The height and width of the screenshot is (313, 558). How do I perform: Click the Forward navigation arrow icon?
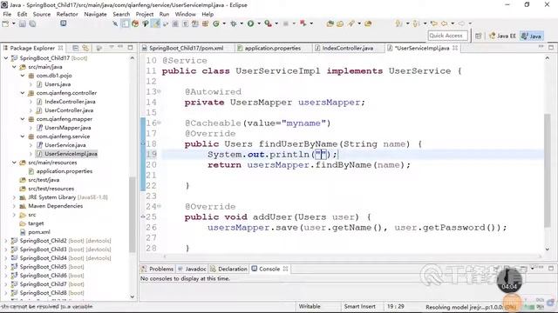(461, 23)
